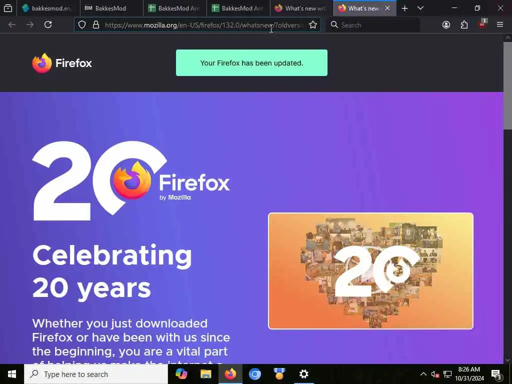
Task: Open a new tab with the plus button
Action: [404, 8]
